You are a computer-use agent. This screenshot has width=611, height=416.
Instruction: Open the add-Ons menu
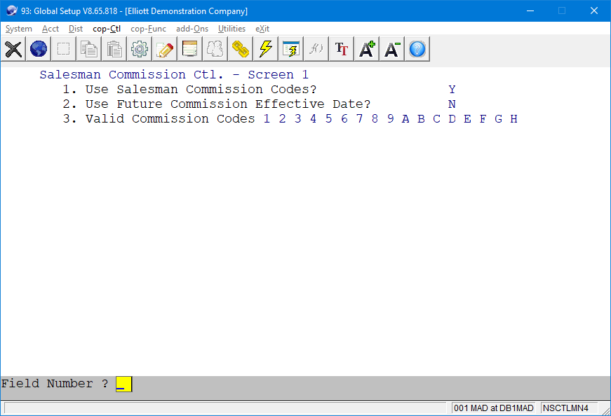pos(192,29)
